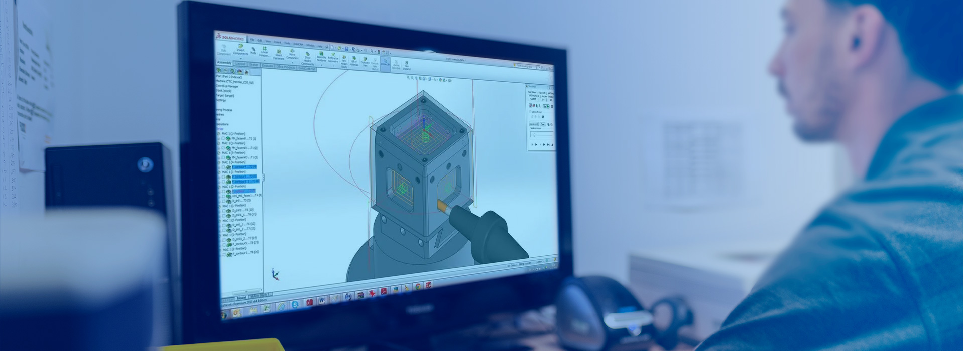Select the Model tab at the bottom

242,298
